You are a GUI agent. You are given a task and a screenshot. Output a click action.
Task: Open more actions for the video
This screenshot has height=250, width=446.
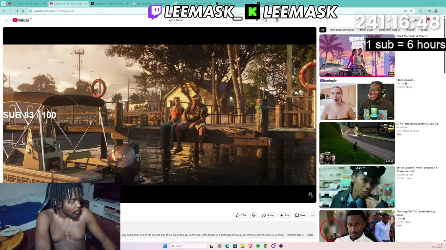(x=313, y=215)
